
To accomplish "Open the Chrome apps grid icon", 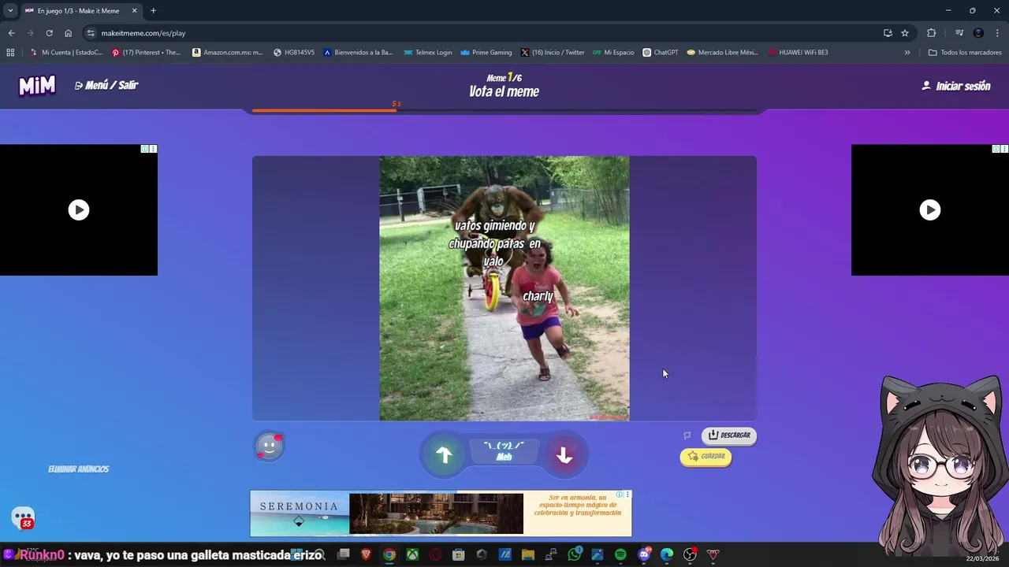I will 10,53.
